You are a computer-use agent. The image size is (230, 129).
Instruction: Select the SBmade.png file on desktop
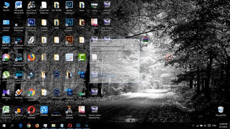(x=57, y=76)
